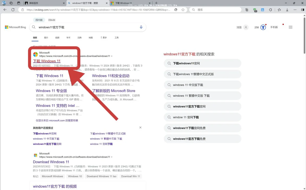306x190 pixels.
Task: Click the browser back arrow
Action: (x=5, y=10)
